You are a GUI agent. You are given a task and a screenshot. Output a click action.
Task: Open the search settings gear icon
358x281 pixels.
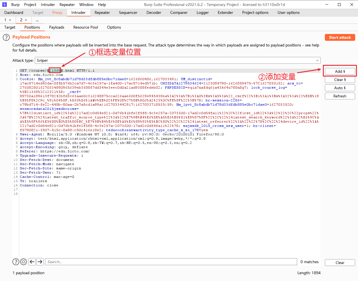click(23, 262)
